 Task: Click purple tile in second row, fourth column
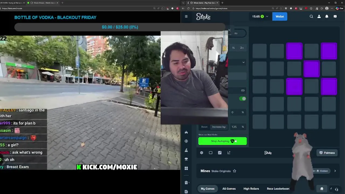click(312, 69)
